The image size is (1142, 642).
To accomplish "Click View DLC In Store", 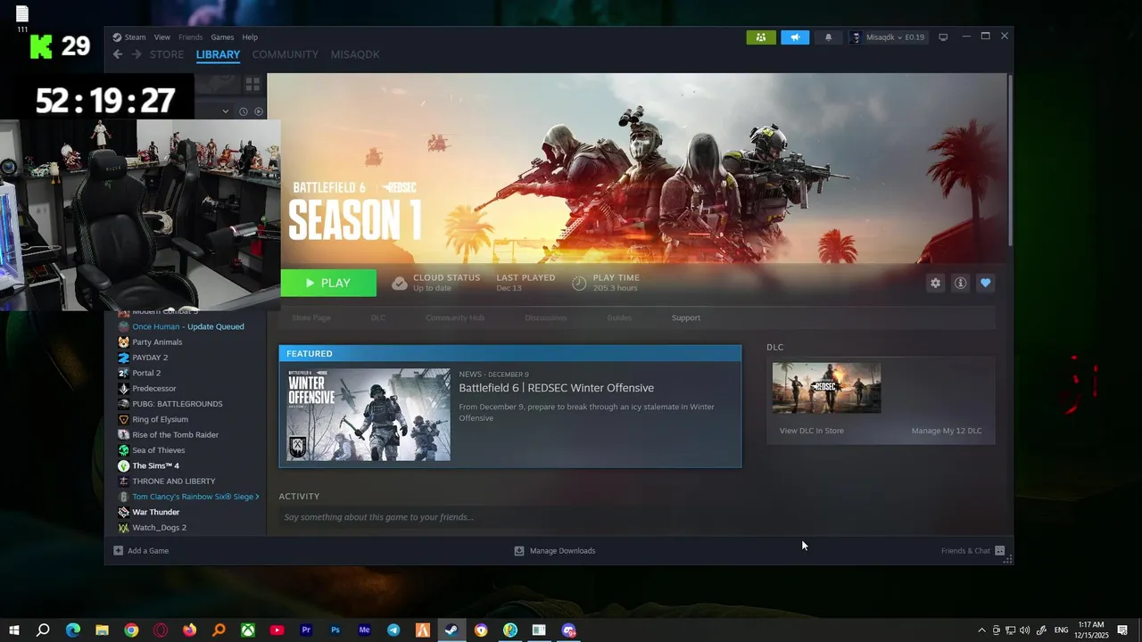I will click(811, 431).
